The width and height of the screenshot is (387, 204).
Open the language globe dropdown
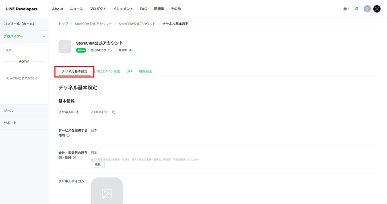tap(346, 9)
